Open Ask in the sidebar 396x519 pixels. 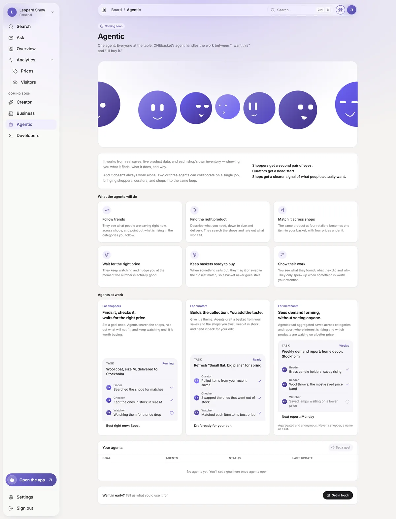point(31,38)
